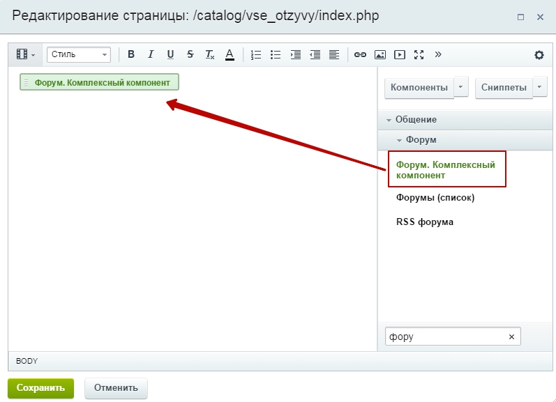
Task: Open the editor view mode dropdown
Action: coord(26,54)
